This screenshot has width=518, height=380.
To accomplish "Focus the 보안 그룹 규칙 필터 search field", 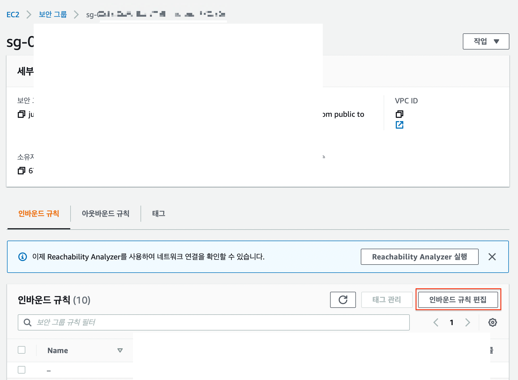I will pyautogui.click(x=215, y=322).
